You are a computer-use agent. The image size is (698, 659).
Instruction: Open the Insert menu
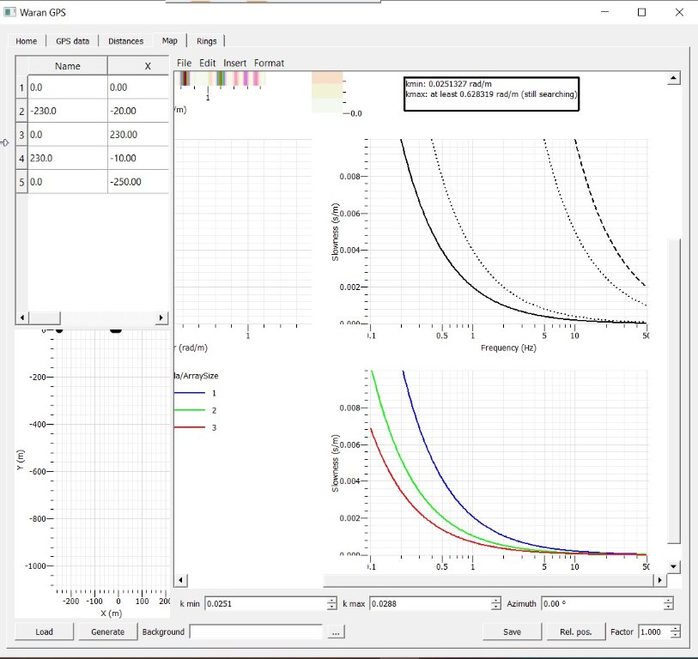tap(234, 63)
